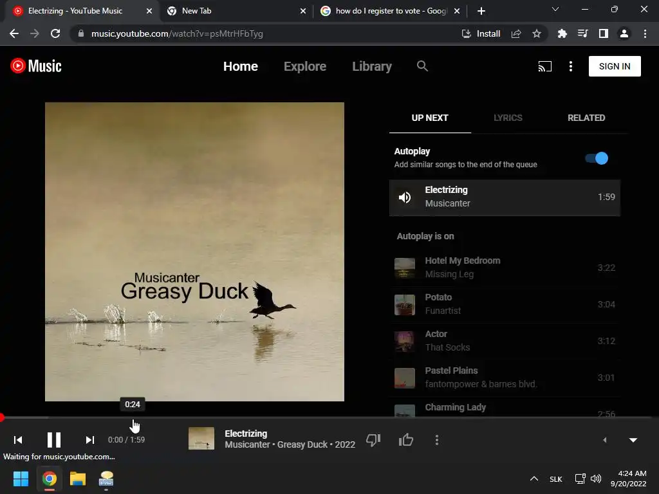Switch to the RELATED tab
The height and width of the screenshot is (494, 659).
(x=586, y=118)
